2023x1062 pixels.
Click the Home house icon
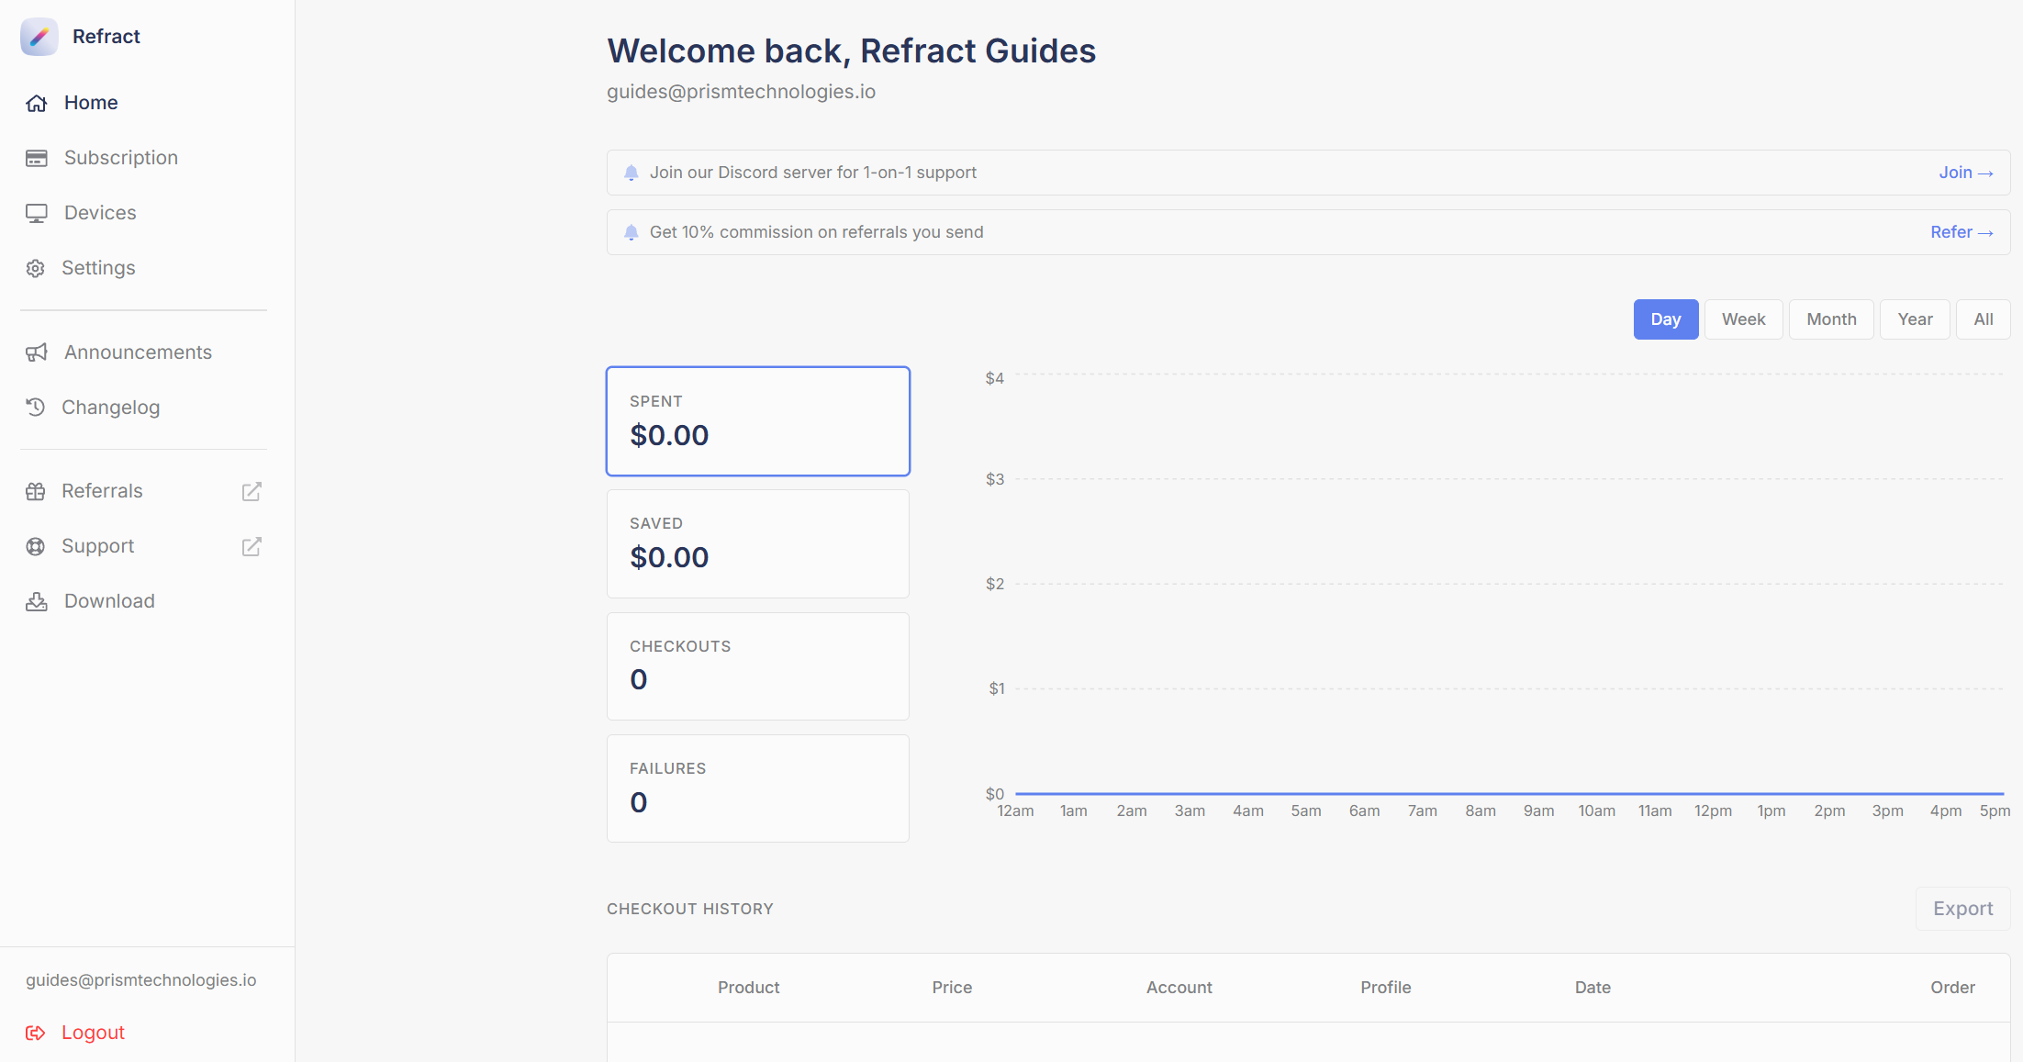37,103
